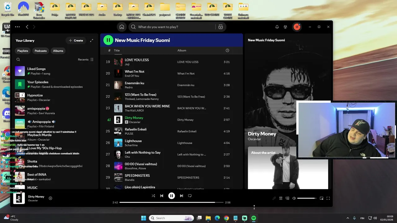Select the track What I'm Not

(171, 73)
